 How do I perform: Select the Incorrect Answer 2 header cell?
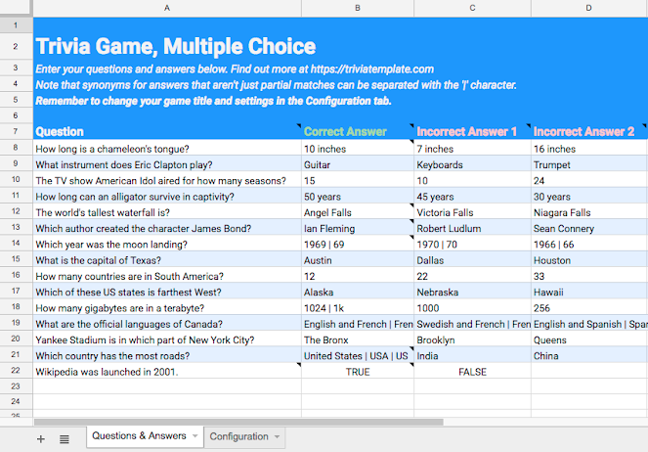[589, 131]
